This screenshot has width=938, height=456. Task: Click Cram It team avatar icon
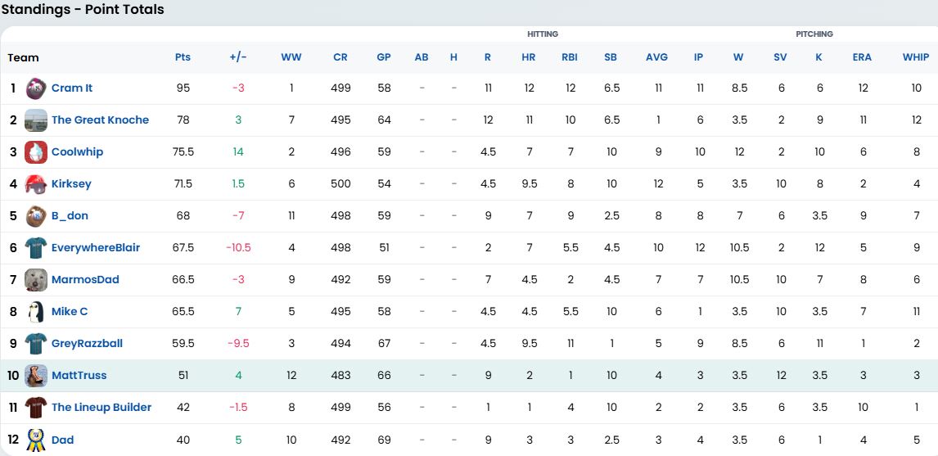click(36, 88)
